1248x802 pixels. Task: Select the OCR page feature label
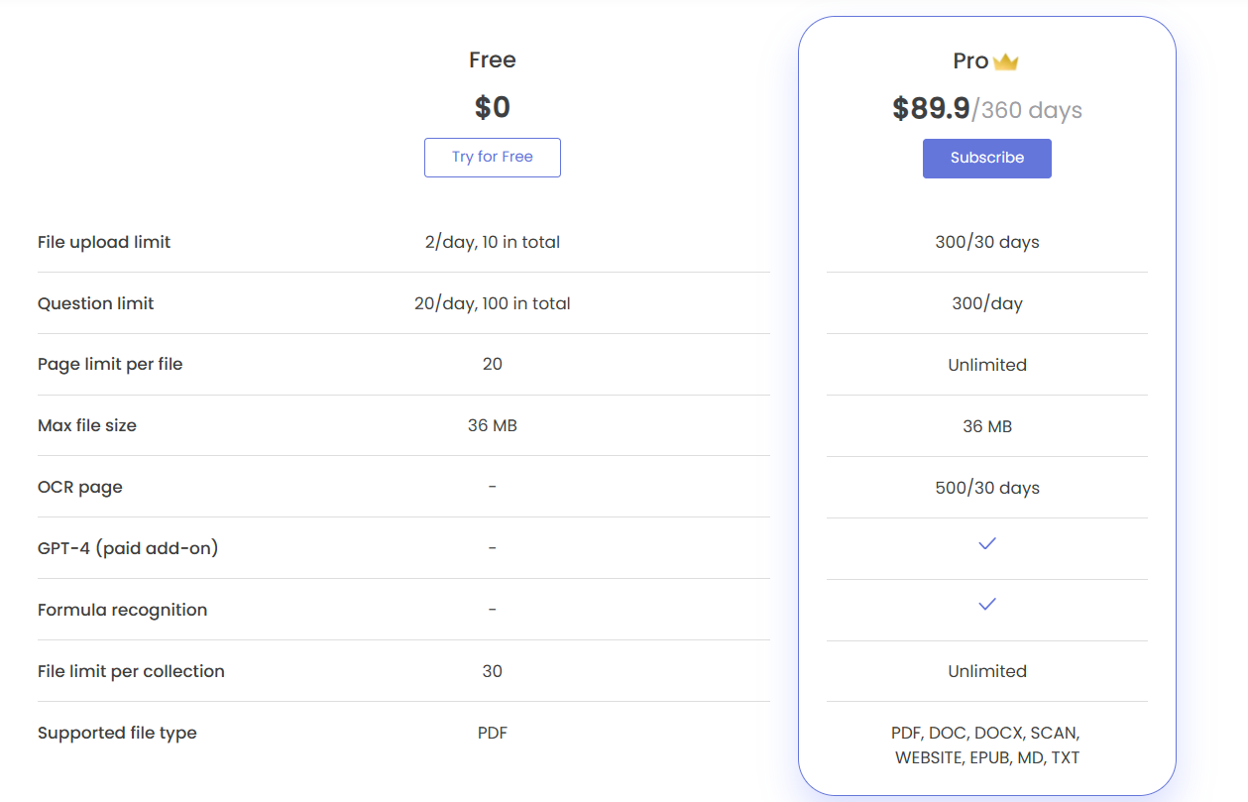tap(80, 487)
